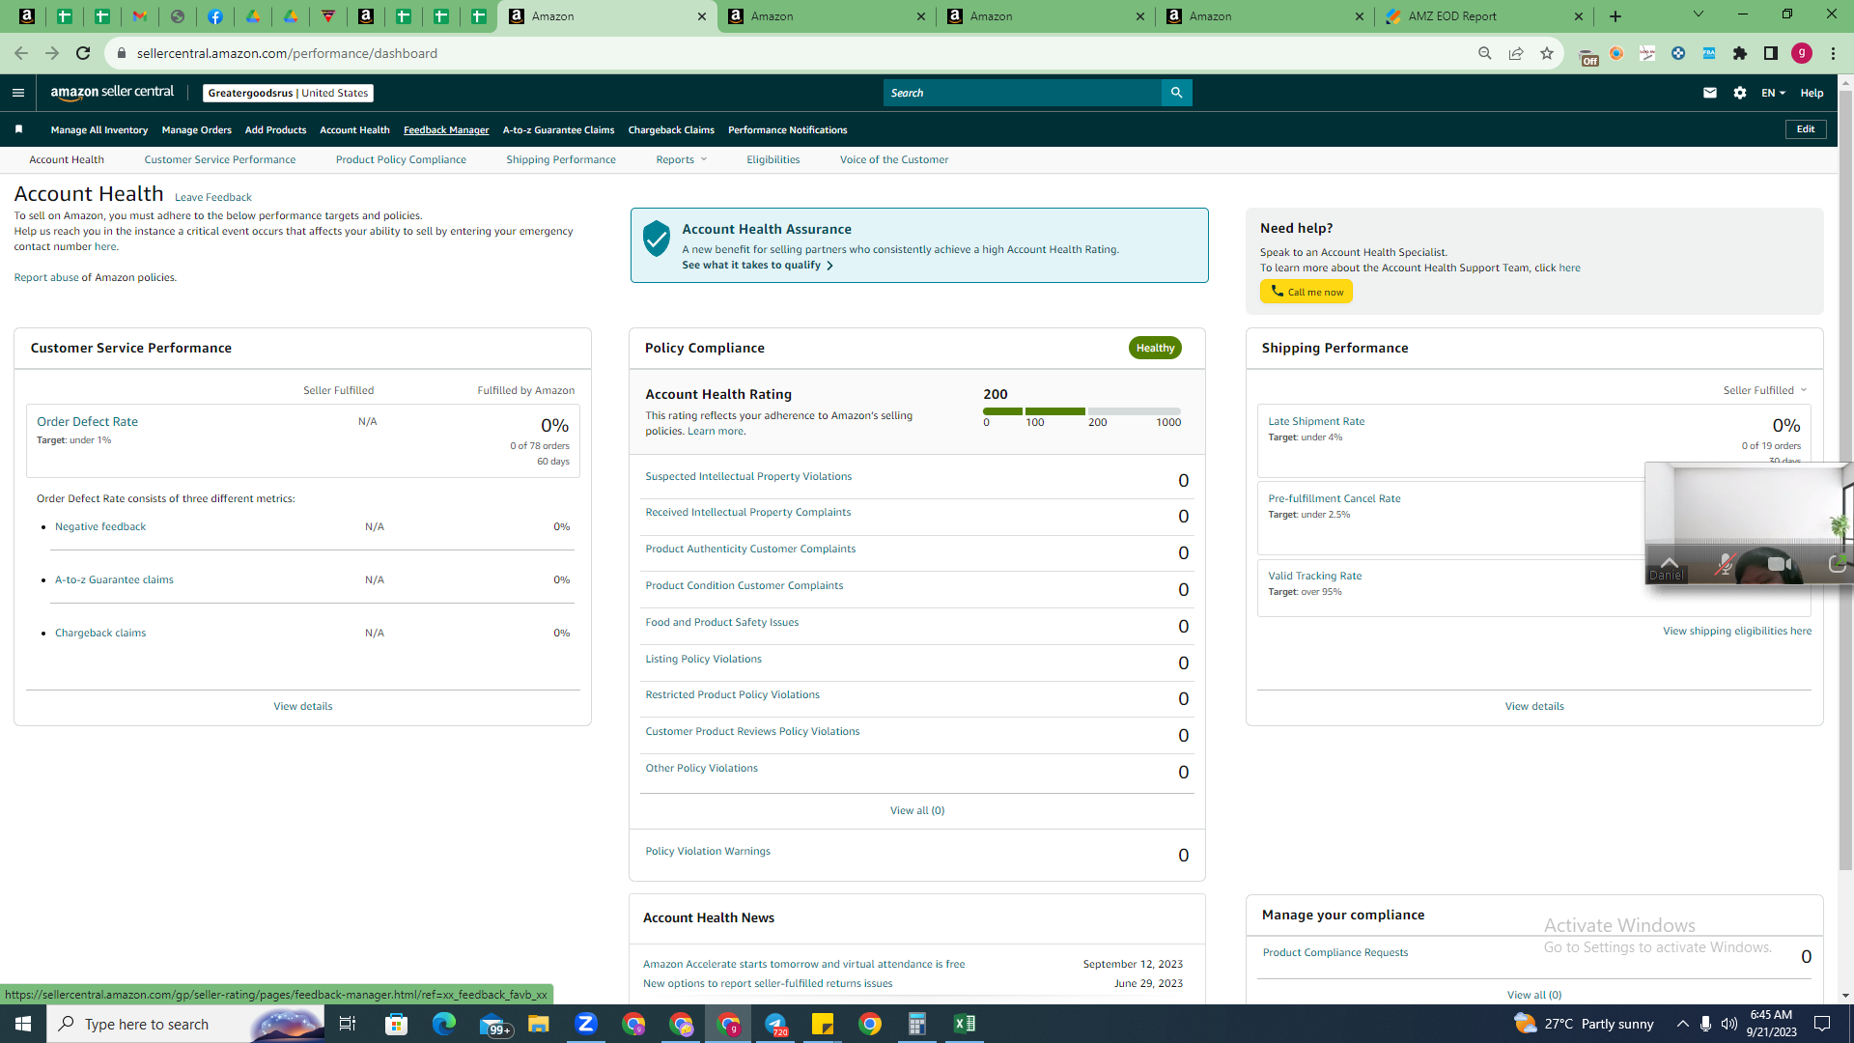Open the Zoom app in the taskbar

pos(586,1024)
